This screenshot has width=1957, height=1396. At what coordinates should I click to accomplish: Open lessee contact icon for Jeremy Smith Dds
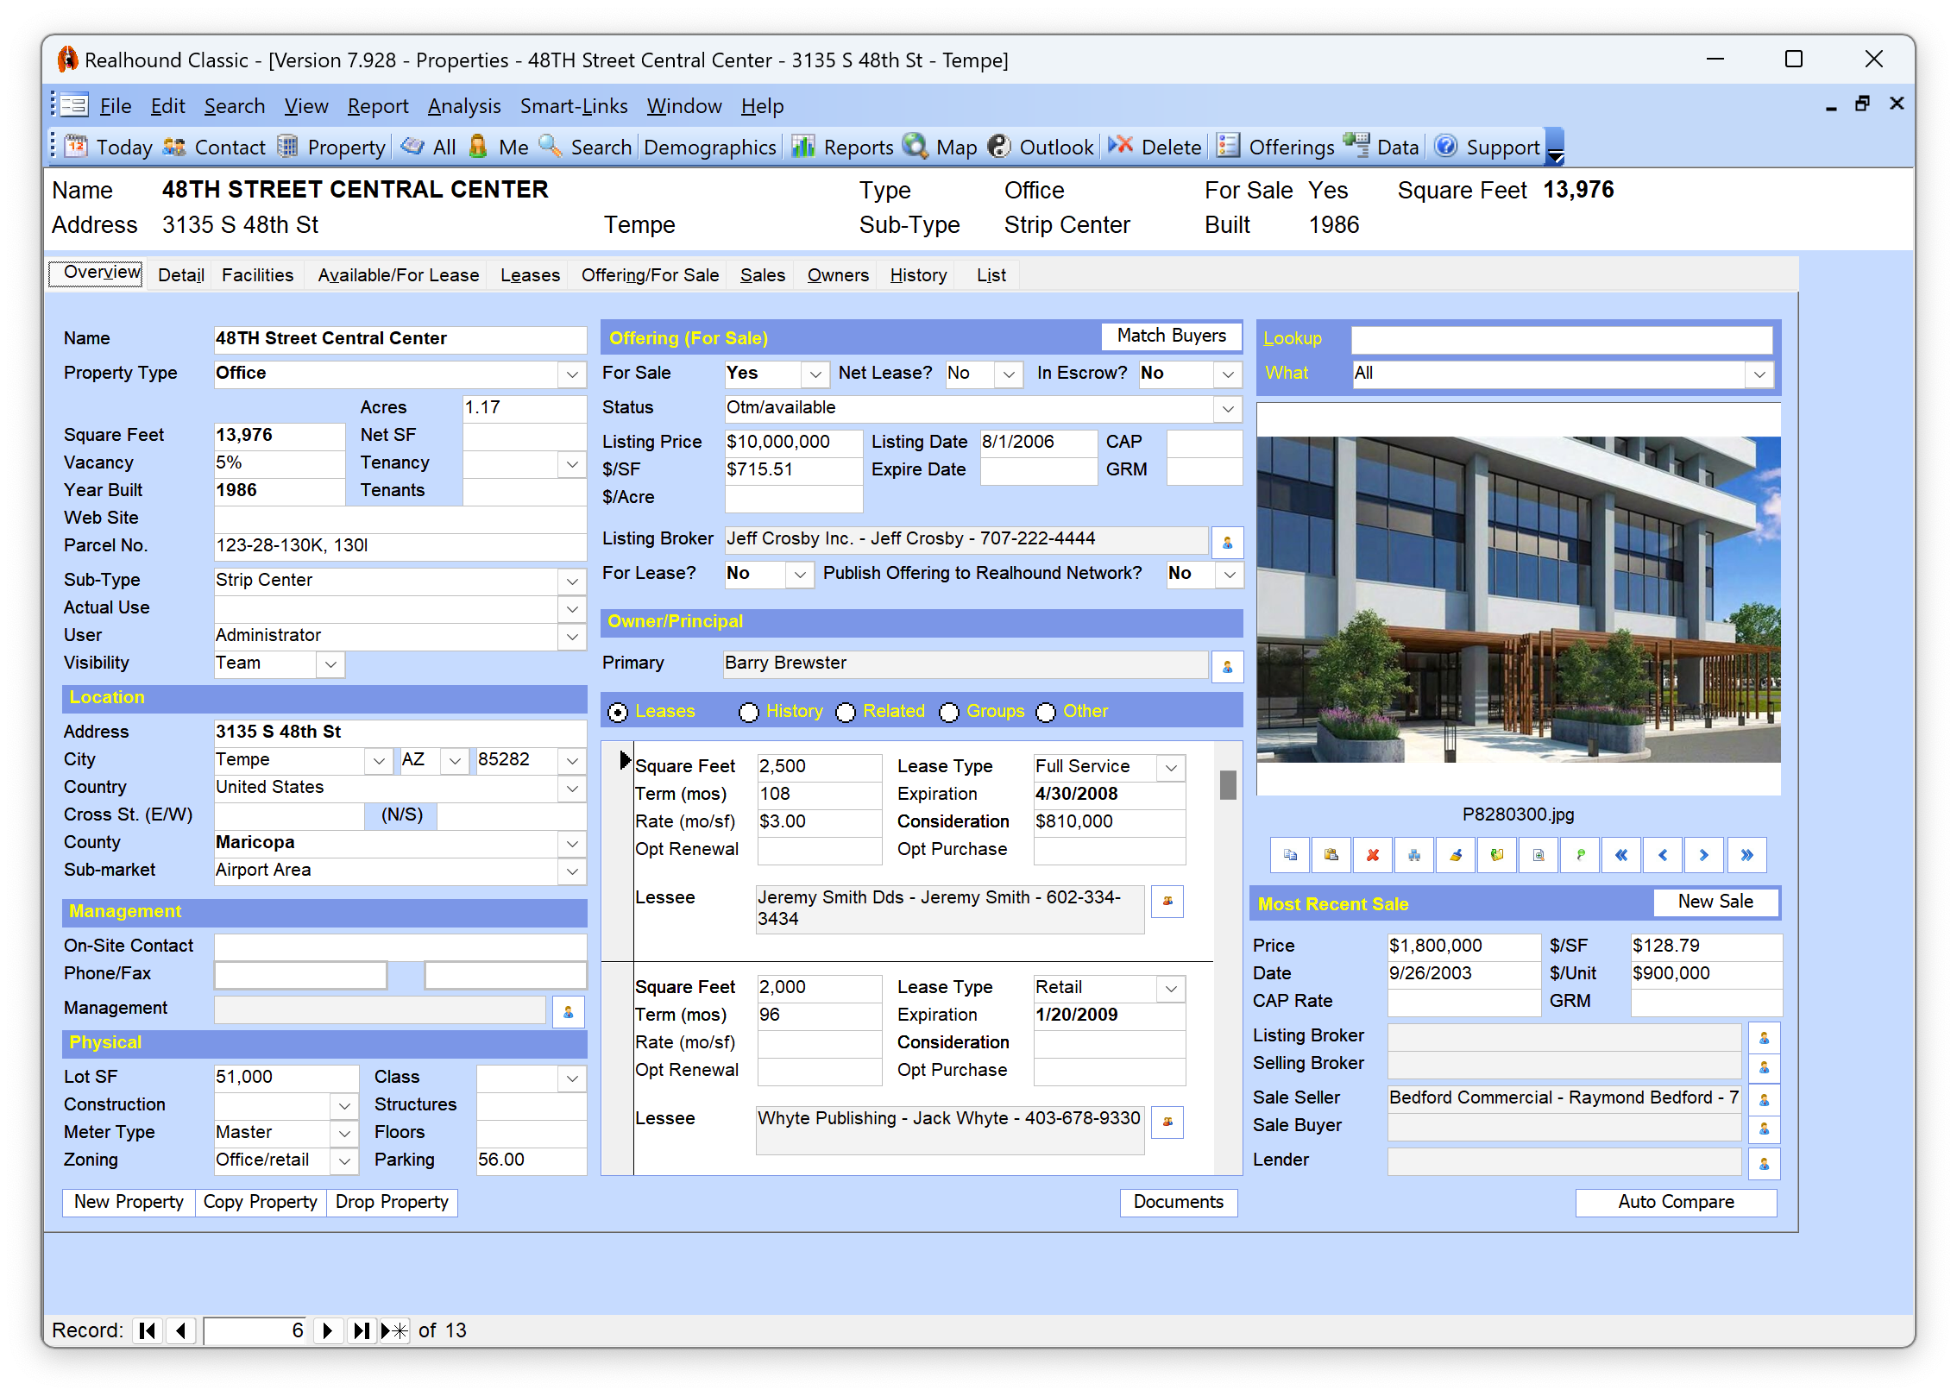1167,901
